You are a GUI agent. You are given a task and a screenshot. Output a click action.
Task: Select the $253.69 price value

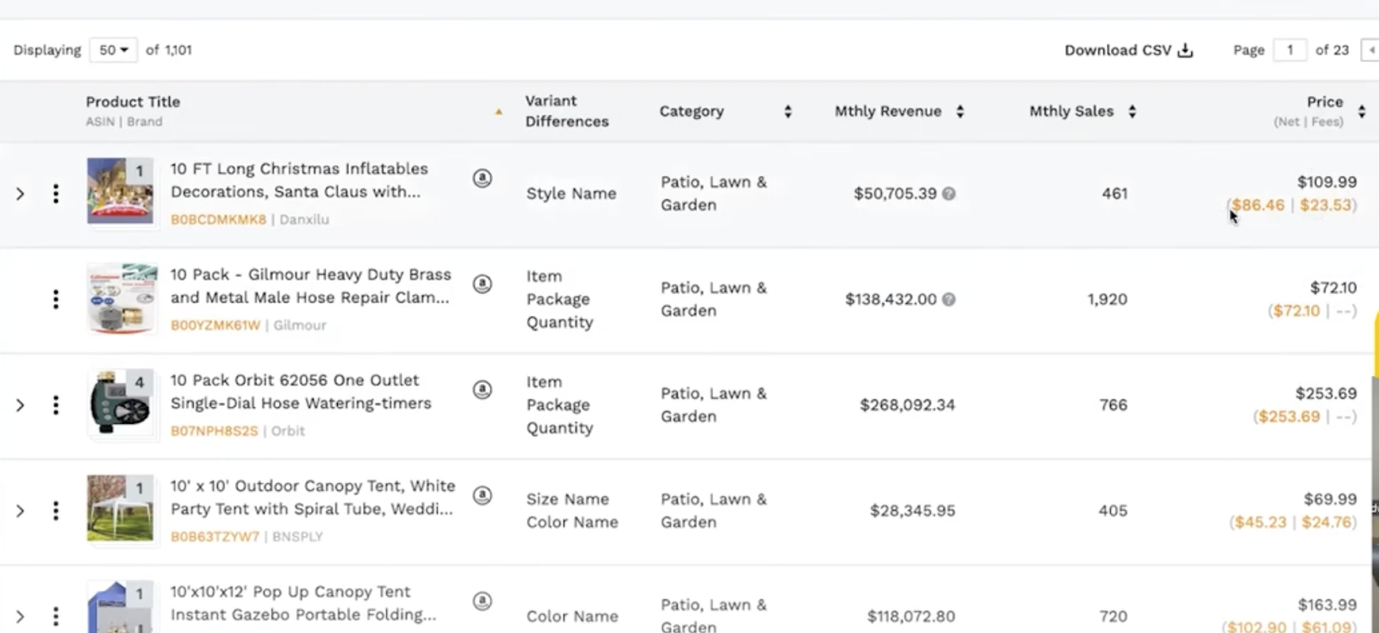pyautogui.click(x=1326, y=394)
